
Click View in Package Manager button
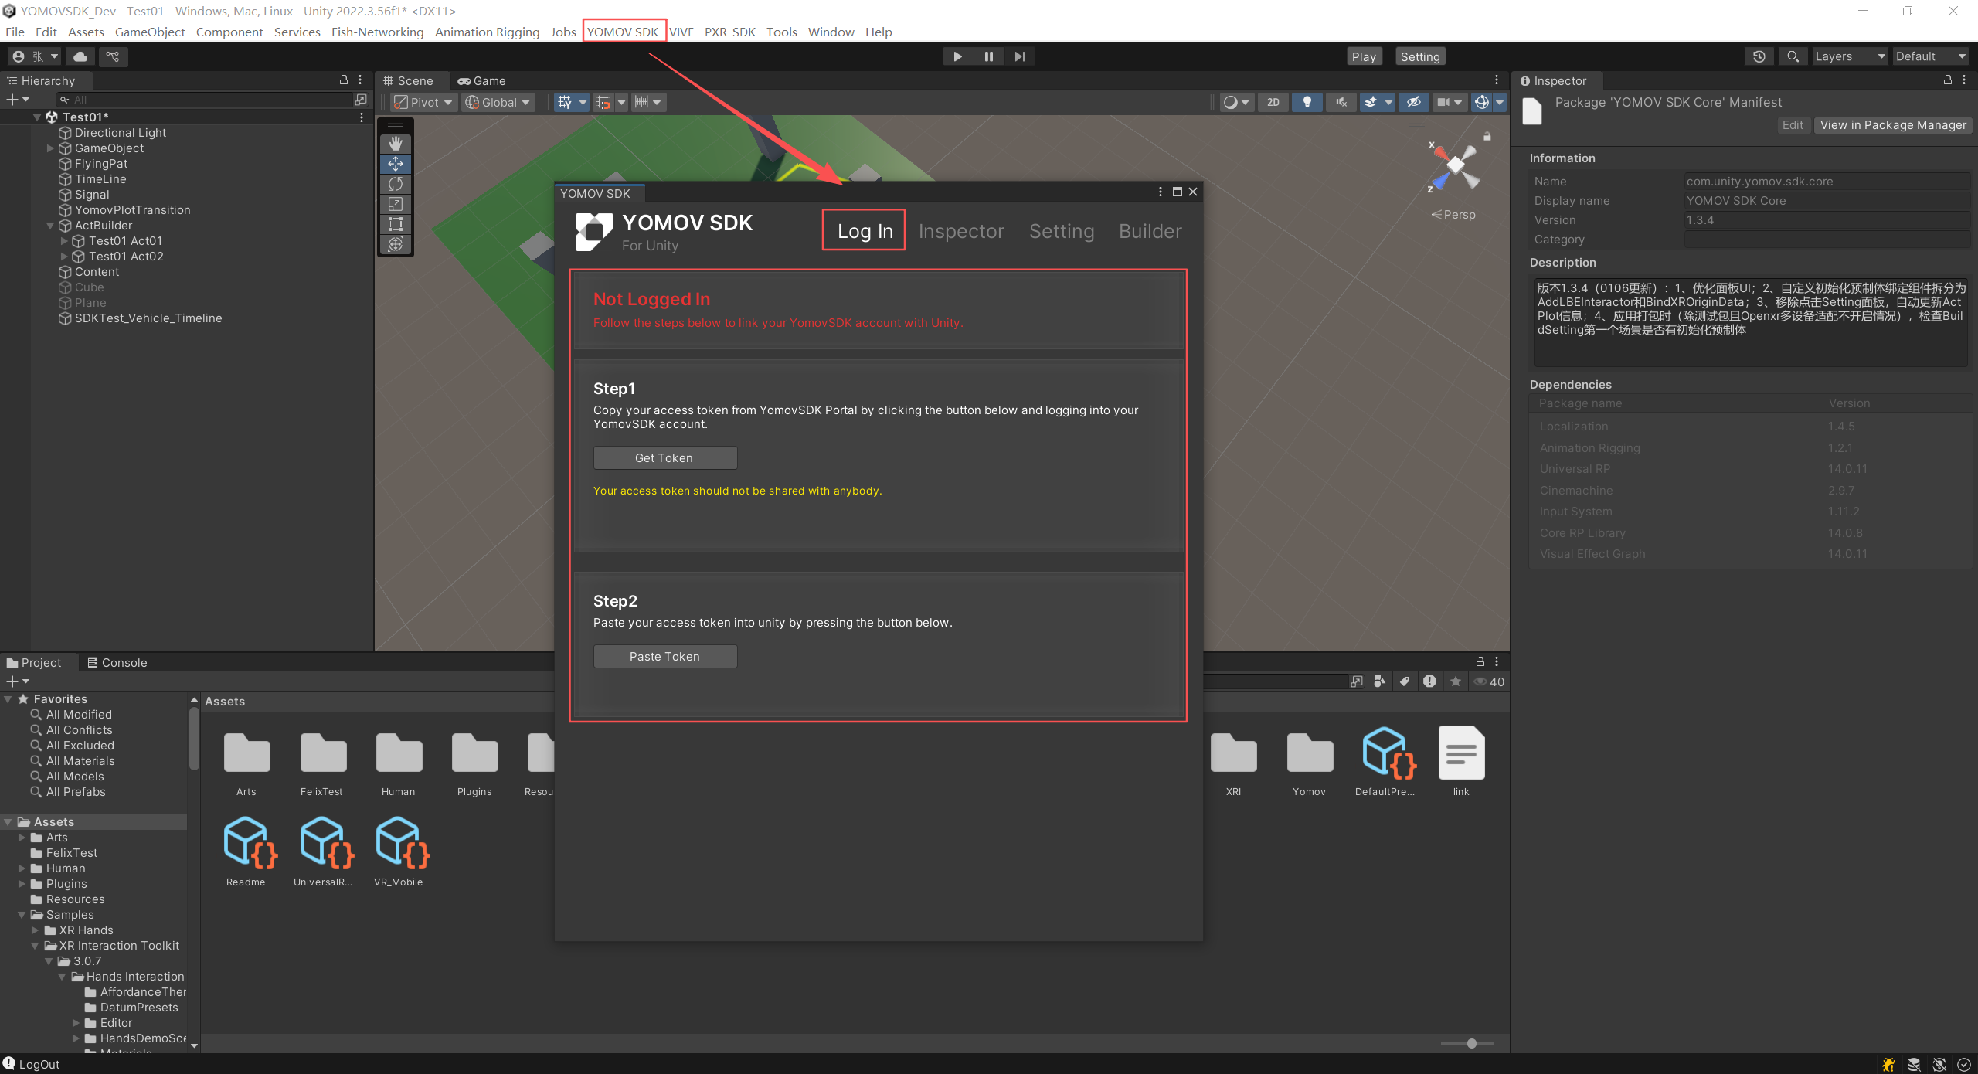click(x=1893, y=125)
